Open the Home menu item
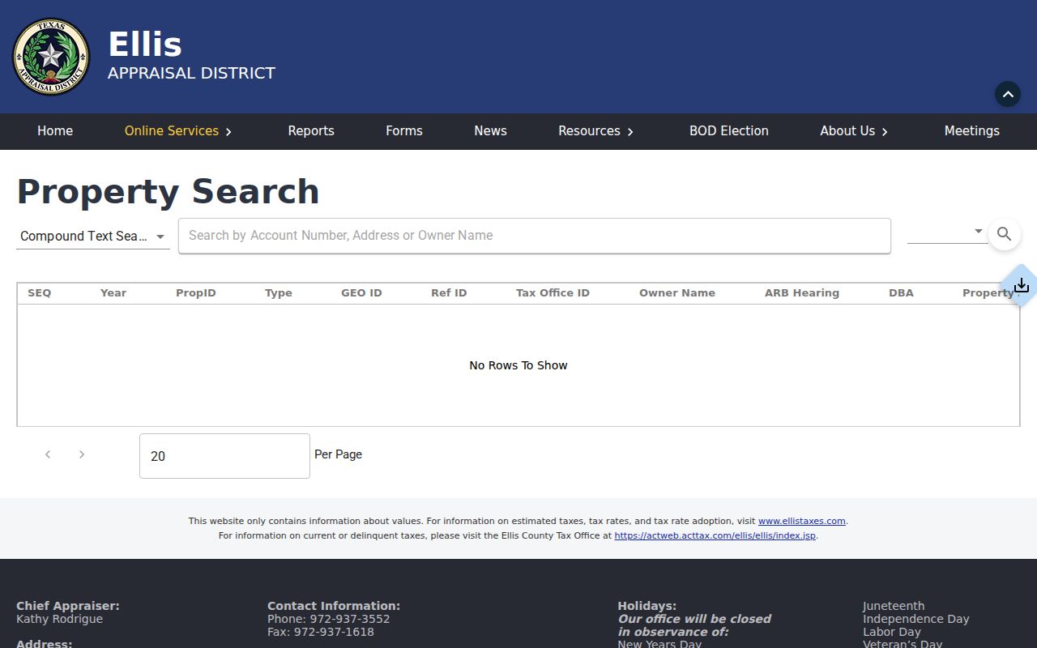 (x=55, y=130)
